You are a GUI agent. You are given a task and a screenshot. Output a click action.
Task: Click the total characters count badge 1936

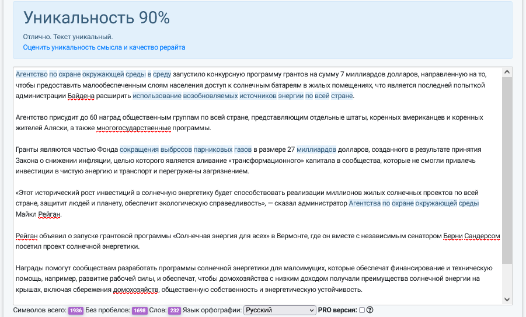click(76, 311)
